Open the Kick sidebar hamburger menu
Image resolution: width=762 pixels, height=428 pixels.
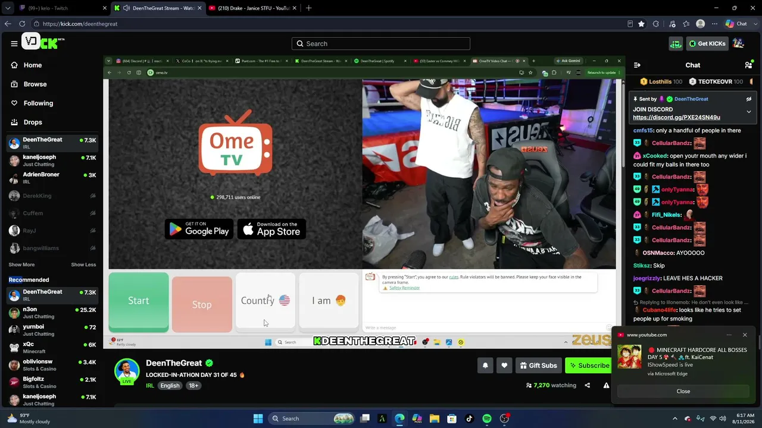click(x=14, y=43)
